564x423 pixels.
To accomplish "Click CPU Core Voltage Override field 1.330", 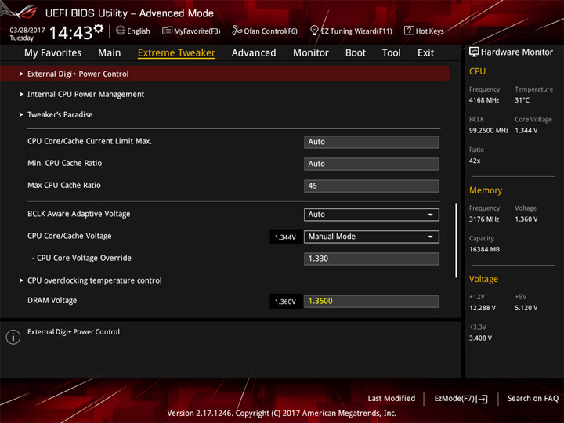I will (371, 258).
